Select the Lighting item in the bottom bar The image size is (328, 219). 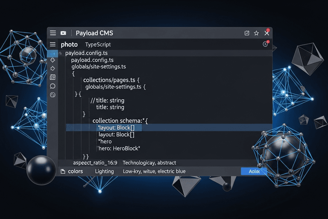pos(104,172)
